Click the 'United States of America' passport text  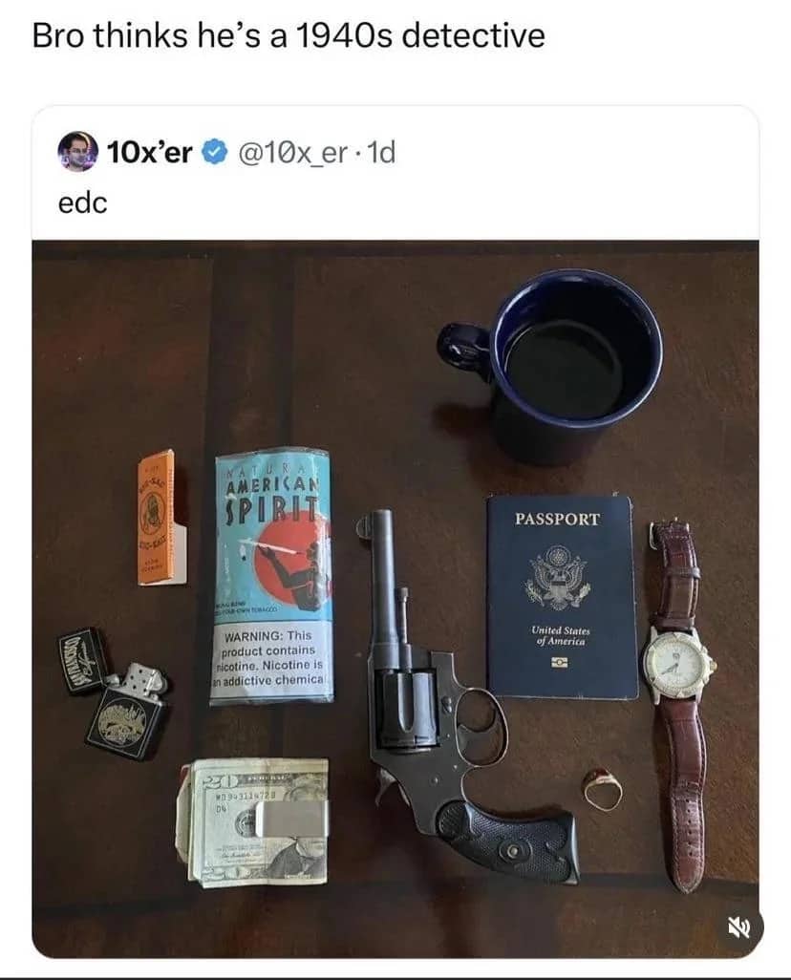point(561,635)
